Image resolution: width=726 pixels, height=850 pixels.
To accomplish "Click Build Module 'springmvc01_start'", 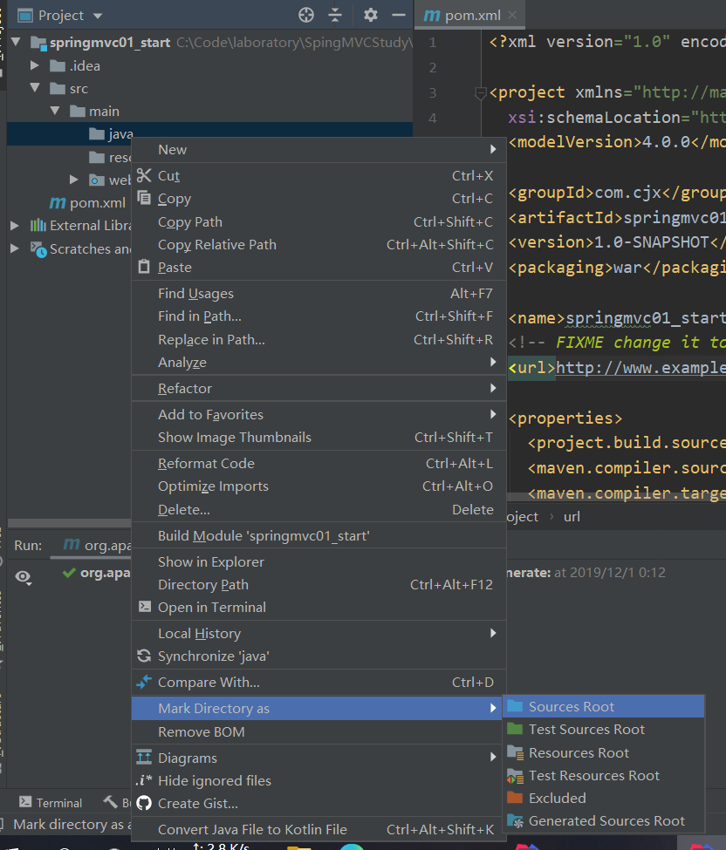I will point(319,535).
